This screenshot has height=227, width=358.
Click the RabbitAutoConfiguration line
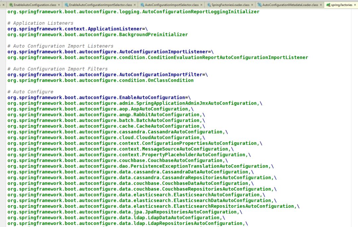coord(106,114)
